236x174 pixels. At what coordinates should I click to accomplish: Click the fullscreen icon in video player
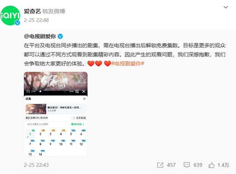pos(84,92)
